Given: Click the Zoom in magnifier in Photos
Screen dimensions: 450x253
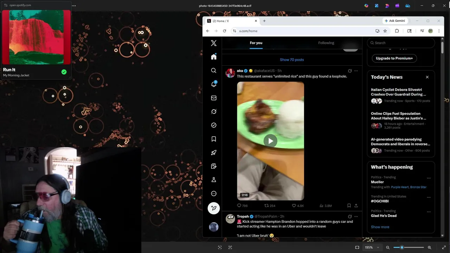Looking at the screenshot, I should (x=429, y=247).
